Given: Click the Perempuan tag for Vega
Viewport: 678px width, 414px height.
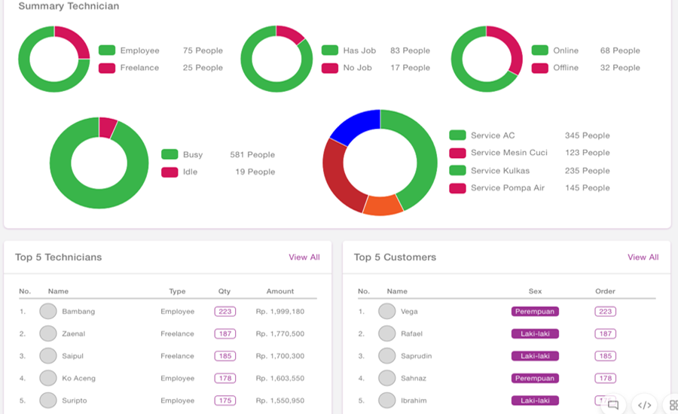Looking at the screenshot, I should tap(535, 311).
